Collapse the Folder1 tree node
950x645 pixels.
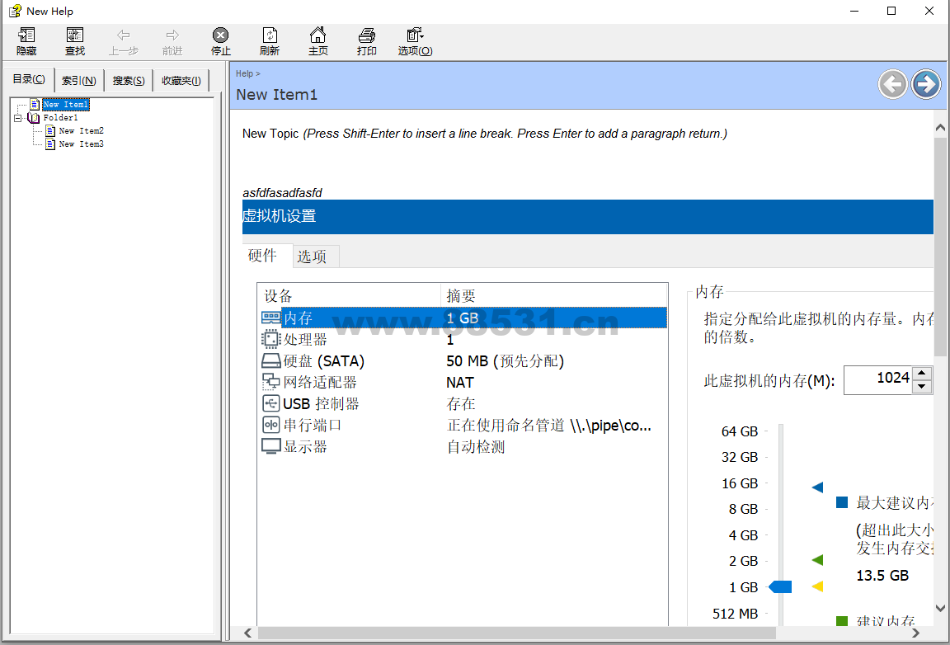[x=17, y=118]
